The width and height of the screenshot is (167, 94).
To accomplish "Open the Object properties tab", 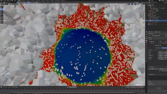I will pyautogui.click(x=147, y=47).
